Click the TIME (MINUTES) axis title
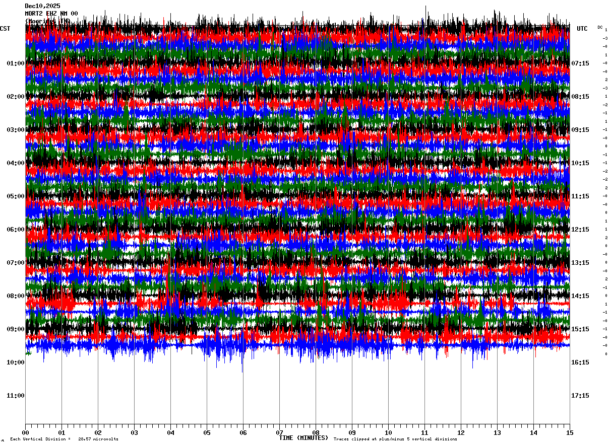This screenshot has height=446, width=610. [303, 438]
